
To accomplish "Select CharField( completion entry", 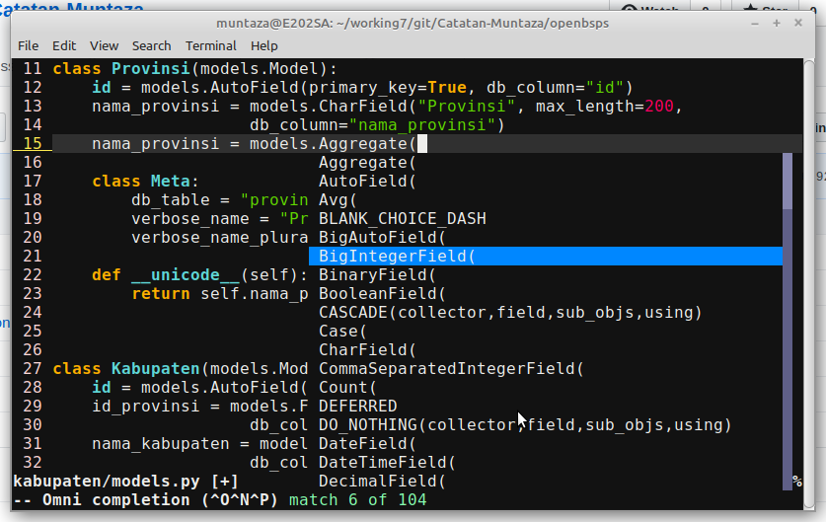I will click(545, 349).
